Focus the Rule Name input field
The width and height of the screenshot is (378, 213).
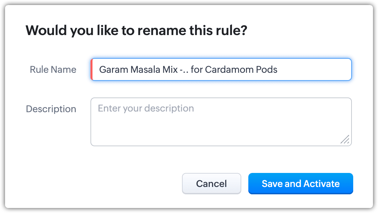[x=221, y=70]
